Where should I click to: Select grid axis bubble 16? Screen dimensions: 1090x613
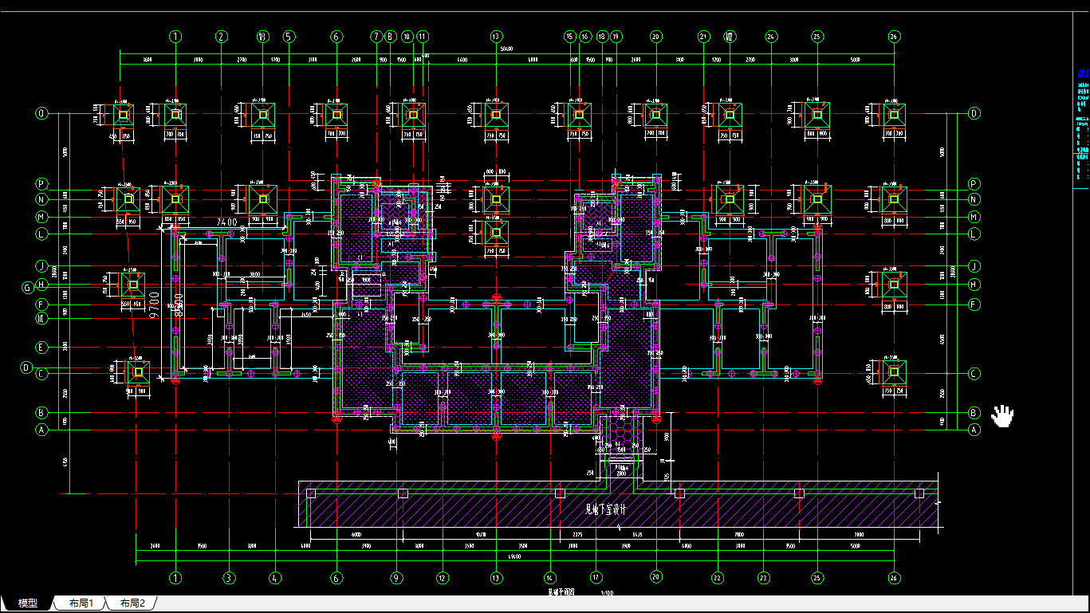585,37
